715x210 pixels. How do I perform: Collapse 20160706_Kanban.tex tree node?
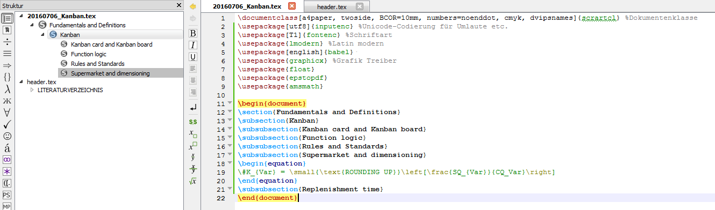pos(21,16)
